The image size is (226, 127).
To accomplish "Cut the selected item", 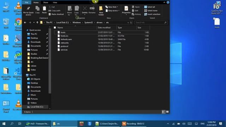I will click(52, 7).
